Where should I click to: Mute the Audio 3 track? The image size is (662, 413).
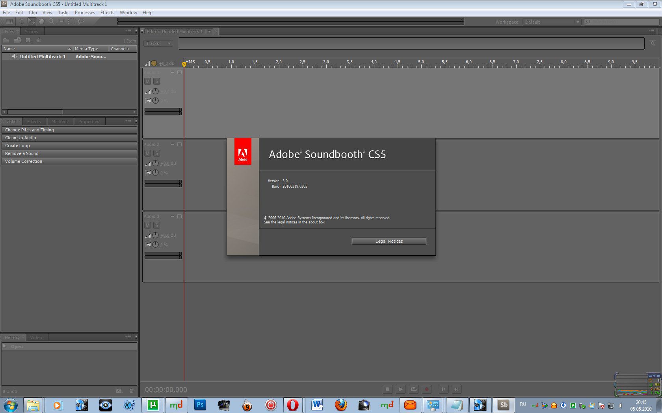coord(147,225)
